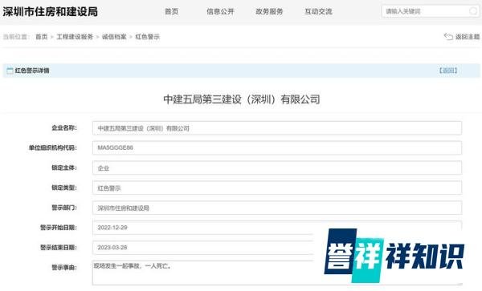The image size is (482, 291).
Task: Click the 警示部门 label
Action: [64, 208]
